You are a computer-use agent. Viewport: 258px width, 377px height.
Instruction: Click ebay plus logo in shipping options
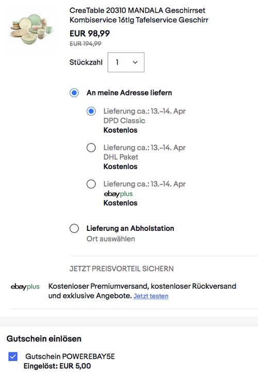click(118, 194)
